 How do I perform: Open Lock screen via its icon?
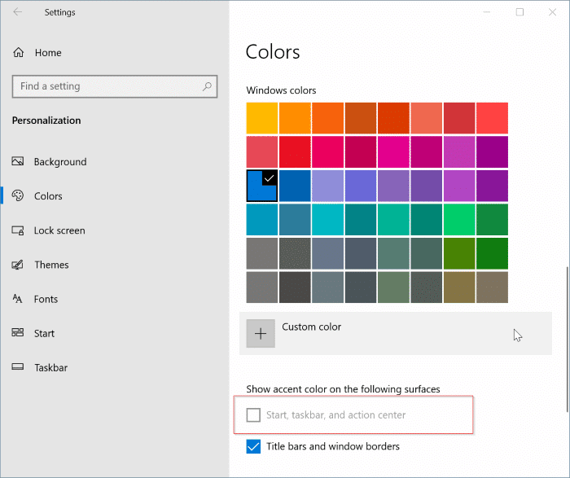pyautogui.click(x=18, y=230)
